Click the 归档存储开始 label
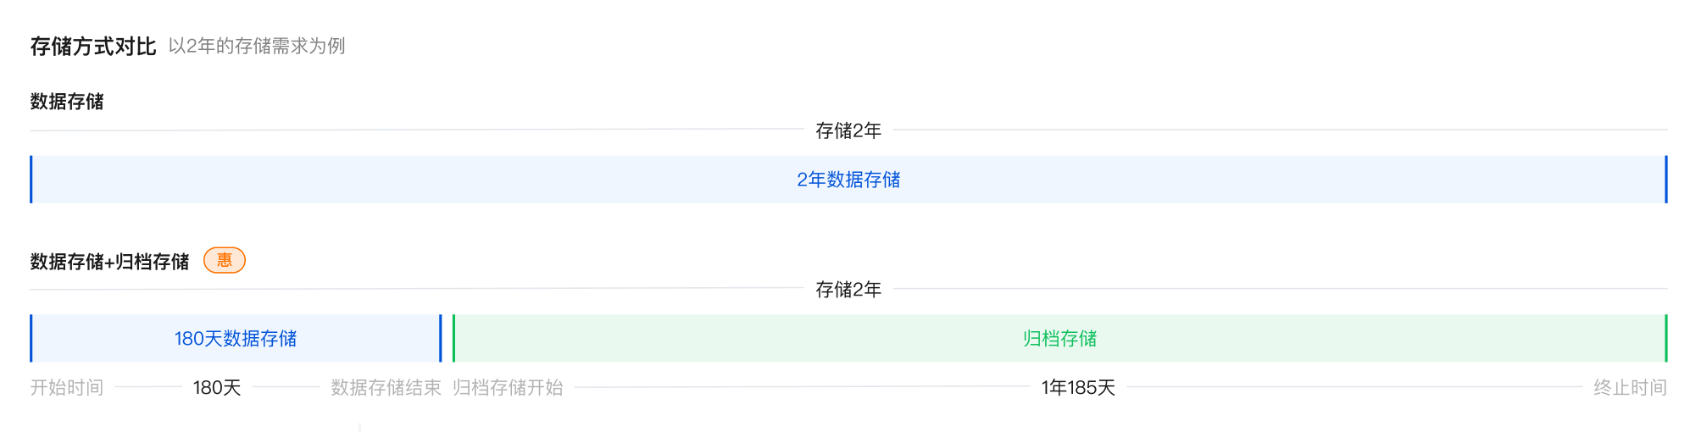This screenshot has width=1690, height=432. tap(508, 388)
